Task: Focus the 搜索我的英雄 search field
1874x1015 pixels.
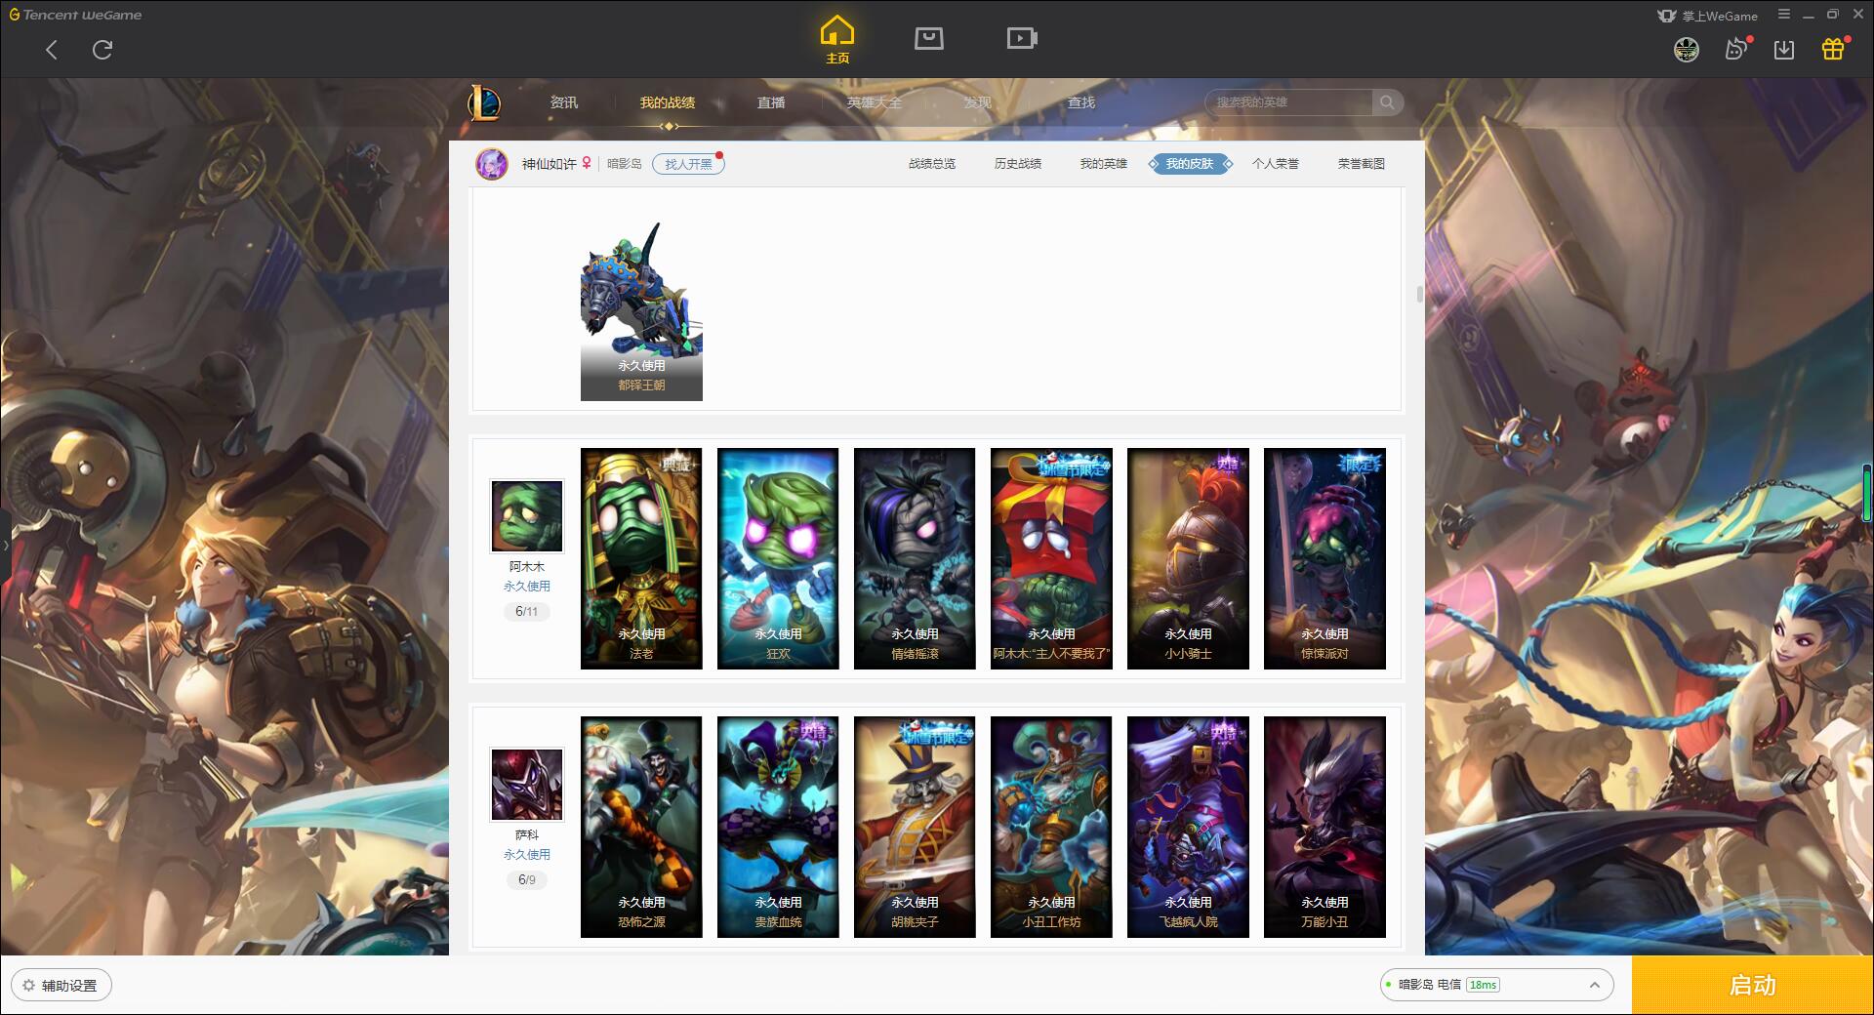Action: (1288, 102)
